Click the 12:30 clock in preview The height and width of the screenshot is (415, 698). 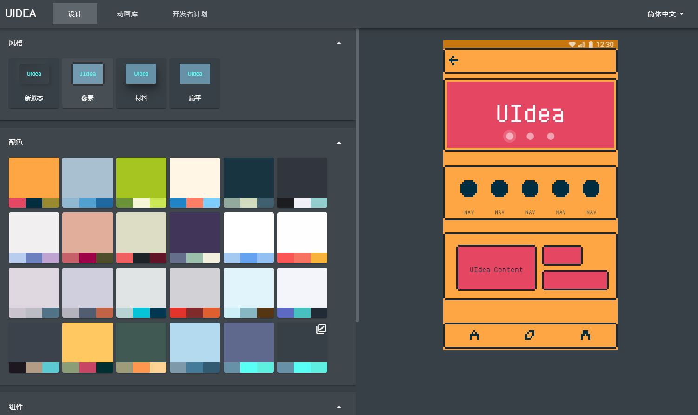pyautogui.click(x=605, y=45)
